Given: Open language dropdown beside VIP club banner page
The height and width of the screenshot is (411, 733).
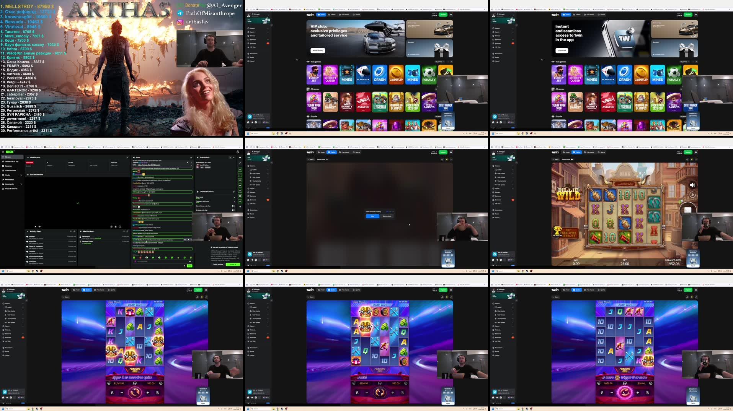Looking at the screenshot, I should pyautogui.click(x=266, y=122).
